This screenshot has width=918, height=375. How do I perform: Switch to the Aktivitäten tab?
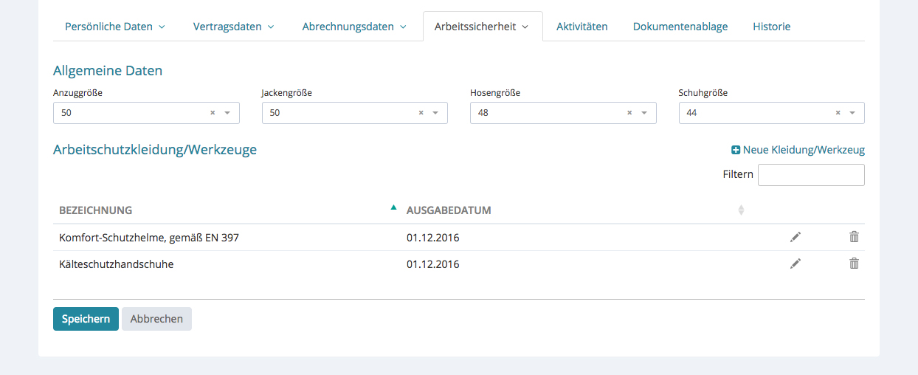581,27
